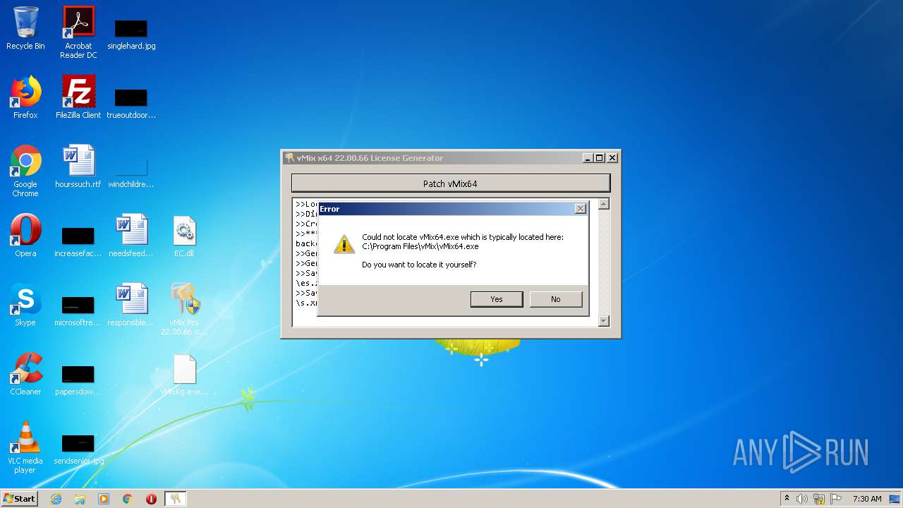Select the CCleaner desktop shortcut
The image size is (903, 508).
tap(25, 374)
